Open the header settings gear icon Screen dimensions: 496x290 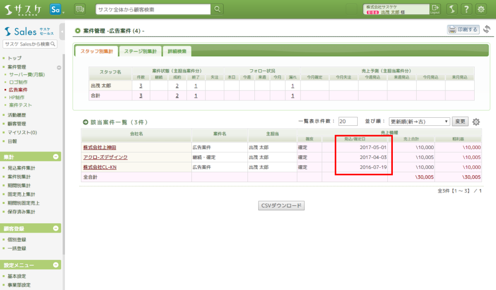coord(481,9)
